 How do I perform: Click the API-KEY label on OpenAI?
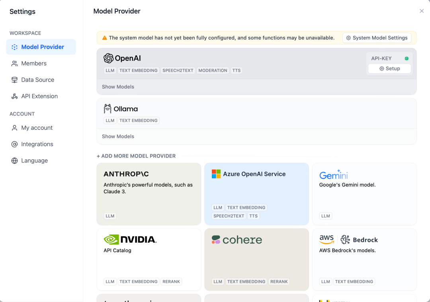[381, 58]
